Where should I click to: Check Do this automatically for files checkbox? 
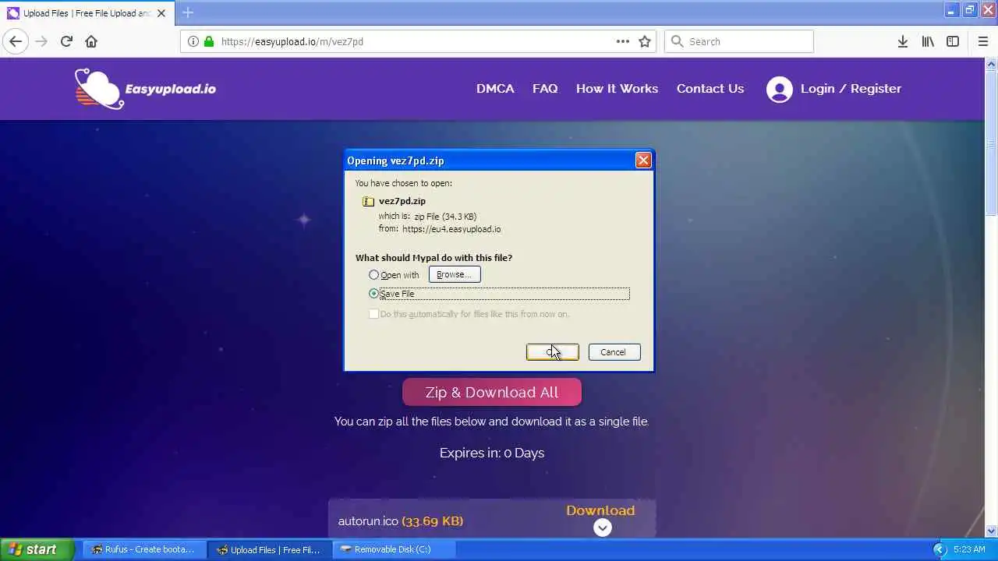pos(373,314)
